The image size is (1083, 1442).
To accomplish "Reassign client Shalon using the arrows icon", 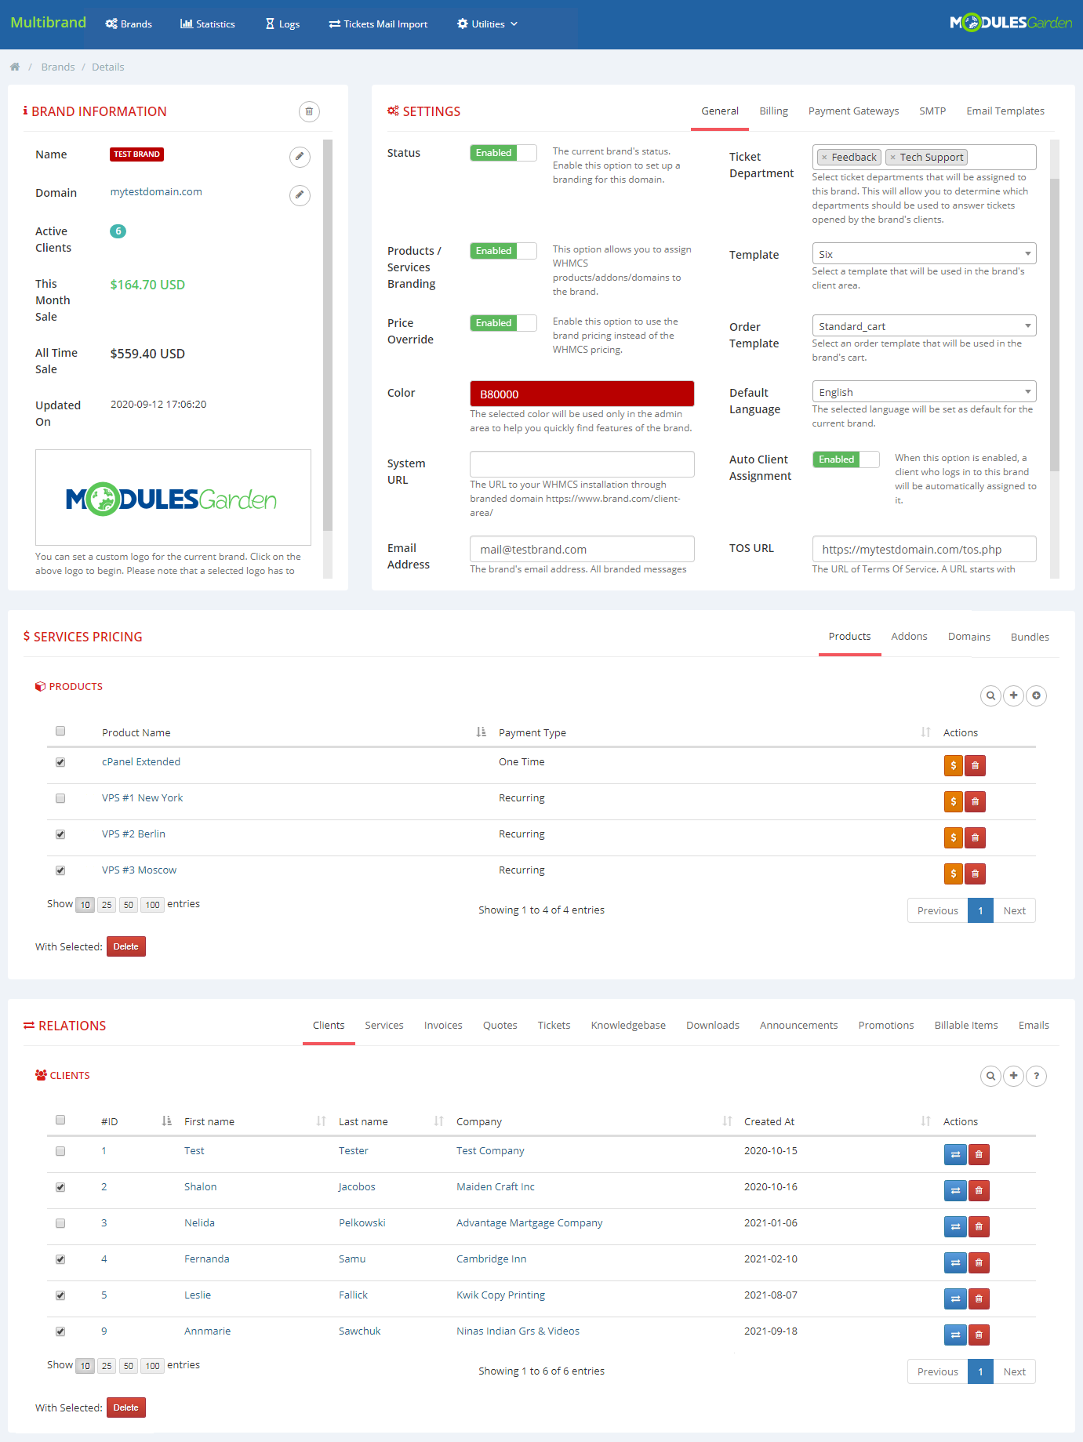I will (x=955, y=1191).
